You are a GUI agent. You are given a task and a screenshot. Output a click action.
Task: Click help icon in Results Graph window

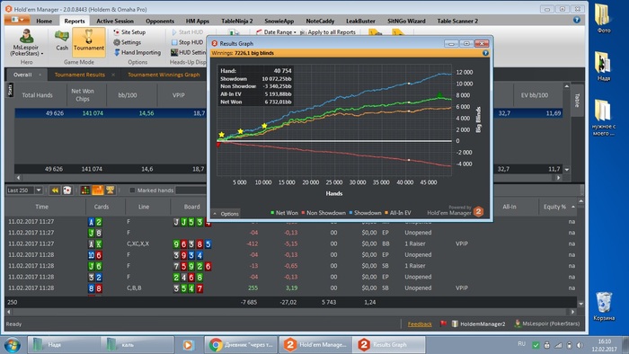(x=485, y=53)
